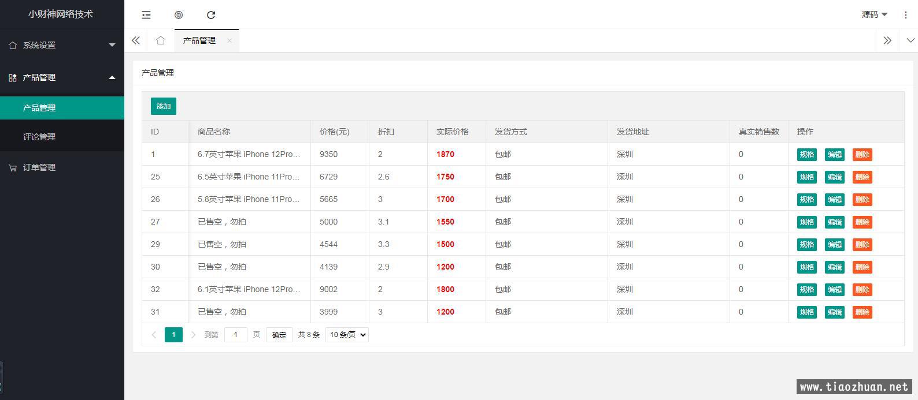Click the home tab icon

tap(161, 40)
